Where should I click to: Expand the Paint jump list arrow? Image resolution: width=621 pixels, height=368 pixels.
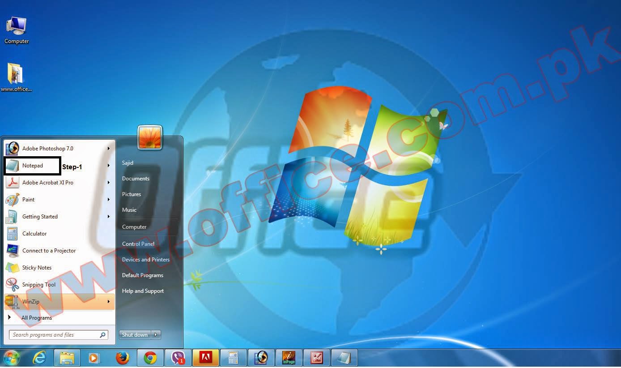[x=109, y=200]
